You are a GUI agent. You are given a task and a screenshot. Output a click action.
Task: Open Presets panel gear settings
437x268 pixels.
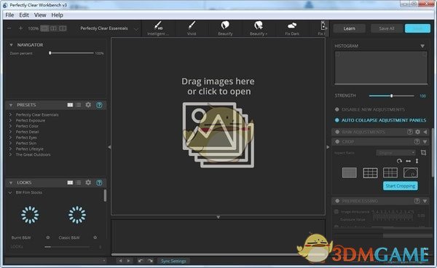(x=88, y=105)
